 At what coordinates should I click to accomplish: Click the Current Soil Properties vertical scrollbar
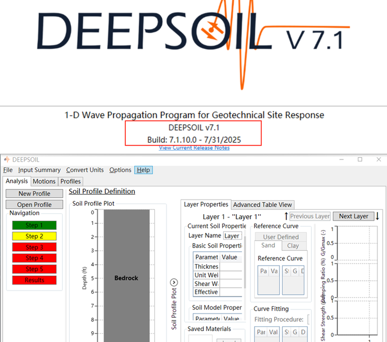click(245, 263)
